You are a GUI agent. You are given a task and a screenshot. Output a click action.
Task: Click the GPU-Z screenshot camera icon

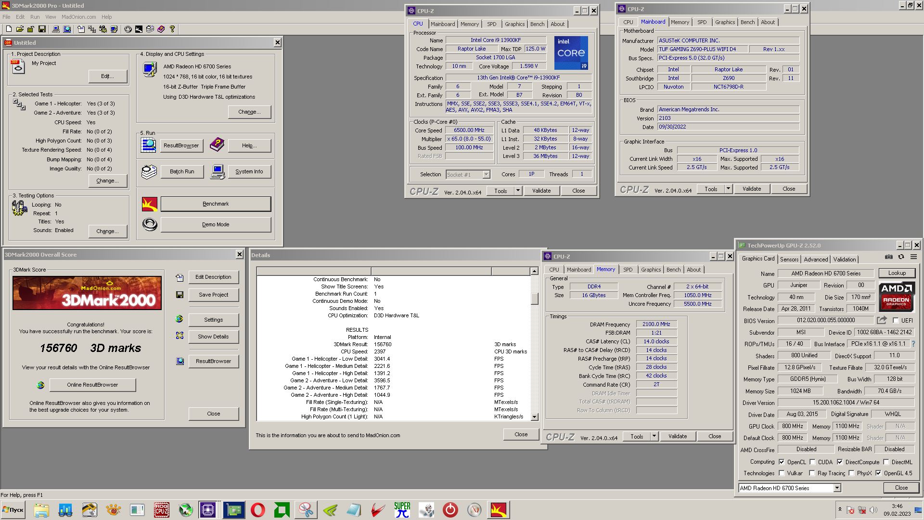[x=889, y=257]
